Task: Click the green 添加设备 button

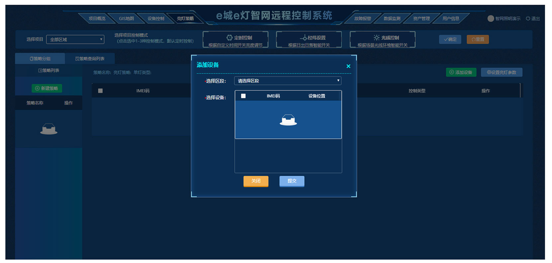Action: [x=461, y=72]
